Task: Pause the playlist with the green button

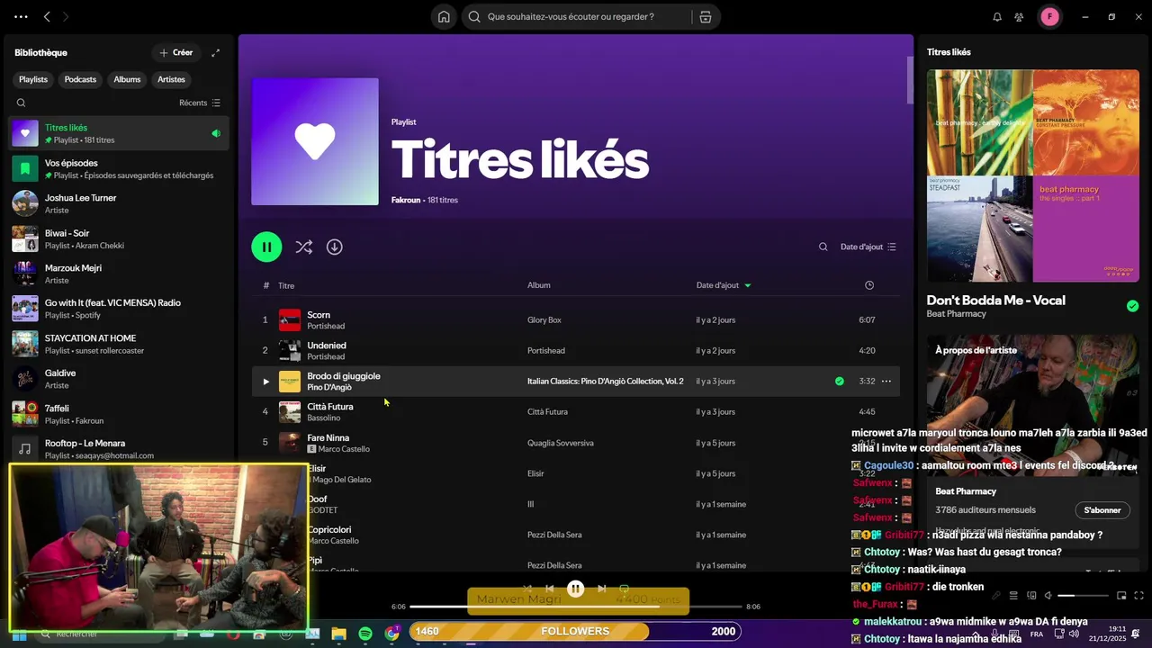Action: pyautogui.click(x=266, y=247)
